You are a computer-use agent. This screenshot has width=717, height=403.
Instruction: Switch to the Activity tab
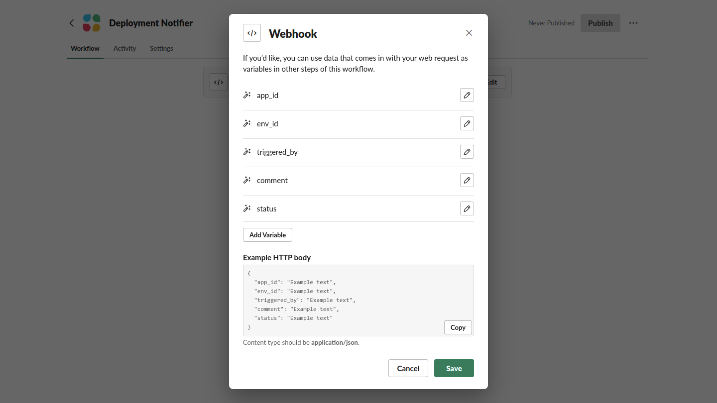point(124,48)
